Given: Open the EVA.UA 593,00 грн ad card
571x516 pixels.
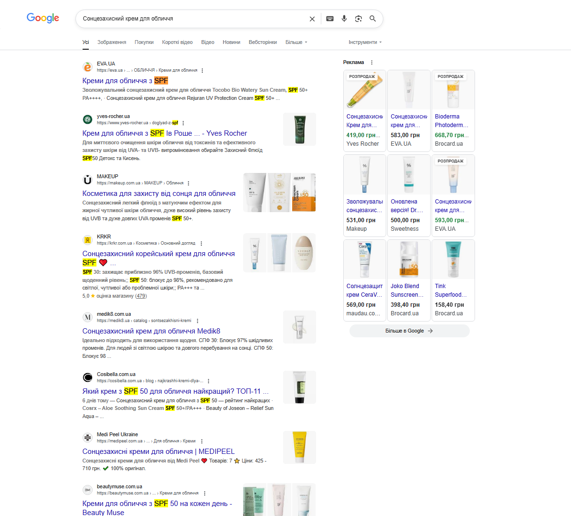Looking at the screenshot, I should 453,196.
